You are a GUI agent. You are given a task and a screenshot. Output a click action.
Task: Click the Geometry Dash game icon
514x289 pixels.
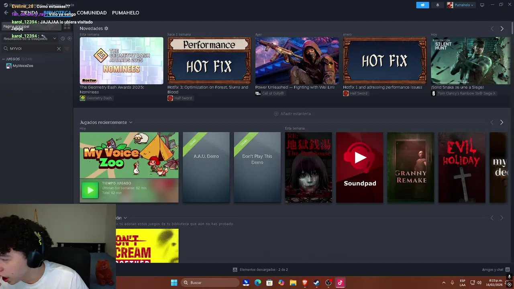click(x=82, y=98)
